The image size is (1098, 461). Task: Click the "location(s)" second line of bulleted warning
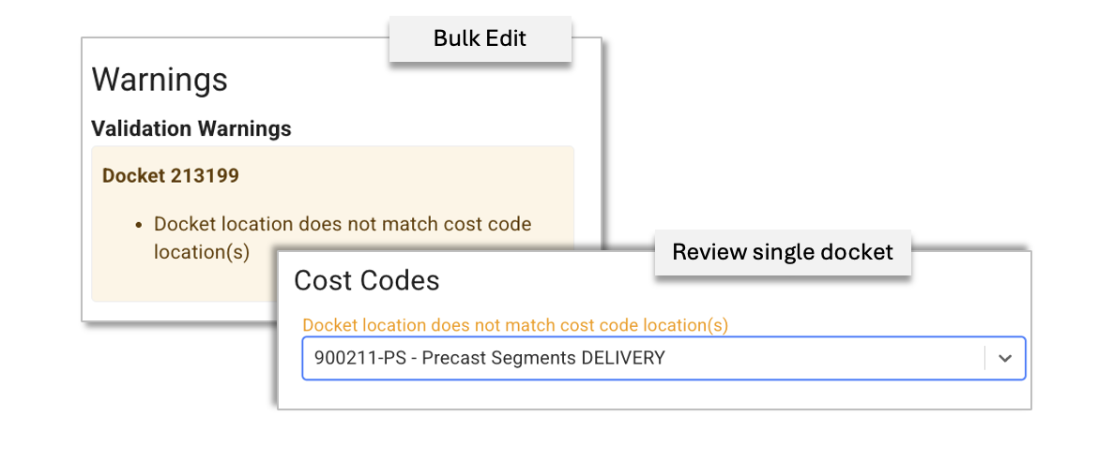(x=202, y=252)
